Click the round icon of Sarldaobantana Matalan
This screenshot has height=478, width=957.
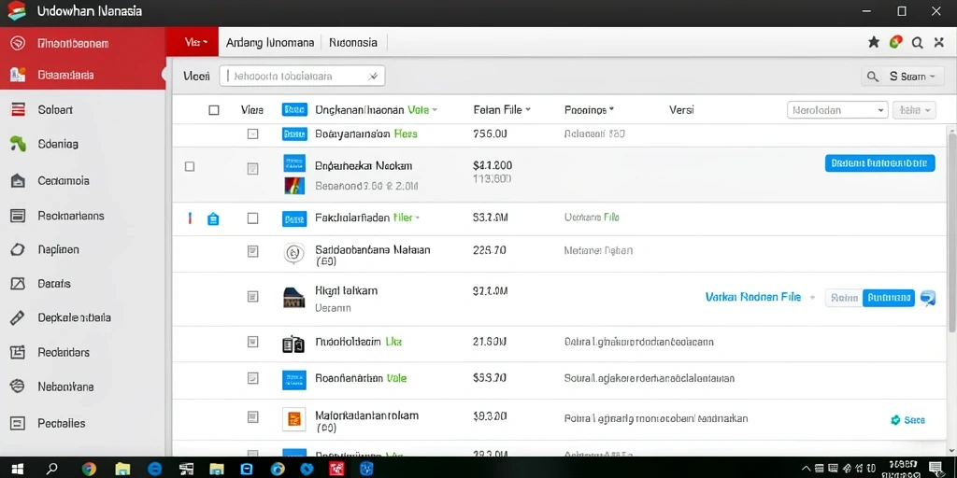(x=294, y=252)
